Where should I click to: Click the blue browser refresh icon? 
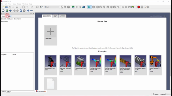coord(21,11)
